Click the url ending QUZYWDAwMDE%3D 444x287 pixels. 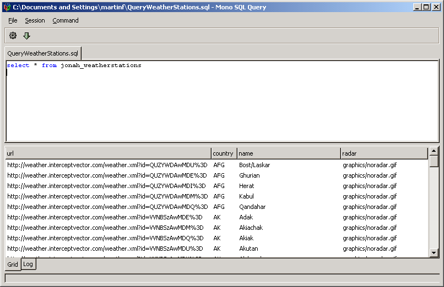point(107,175)
